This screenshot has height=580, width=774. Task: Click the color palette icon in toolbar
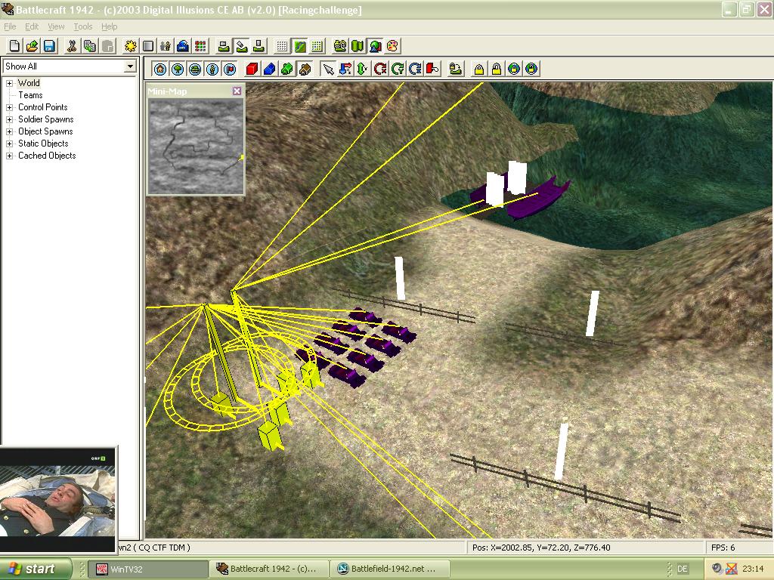click(x=392, y=46)
